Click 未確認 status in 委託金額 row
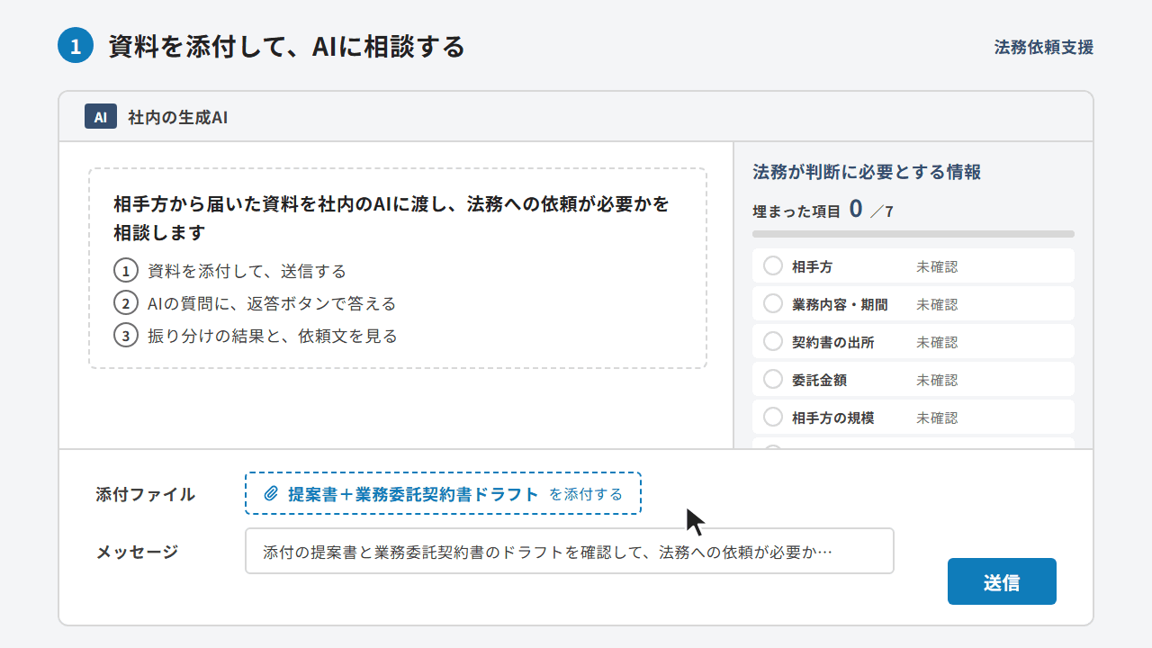The width and height of the screenshot is (1152, 648). [x=937, y=380]
